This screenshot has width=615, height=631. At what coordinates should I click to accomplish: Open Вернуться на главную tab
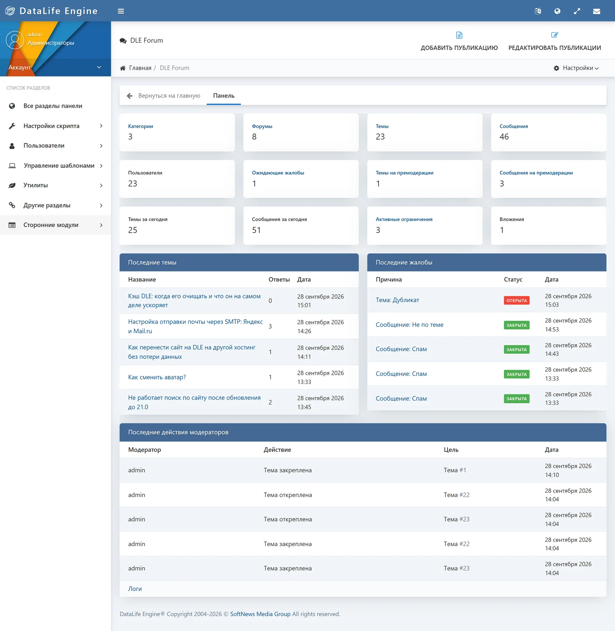coord(163,96)
